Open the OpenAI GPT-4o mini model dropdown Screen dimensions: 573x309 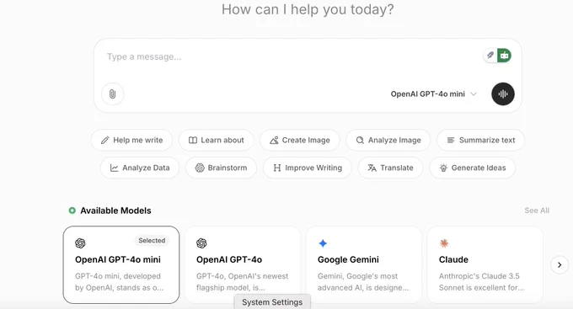[434, 93]
